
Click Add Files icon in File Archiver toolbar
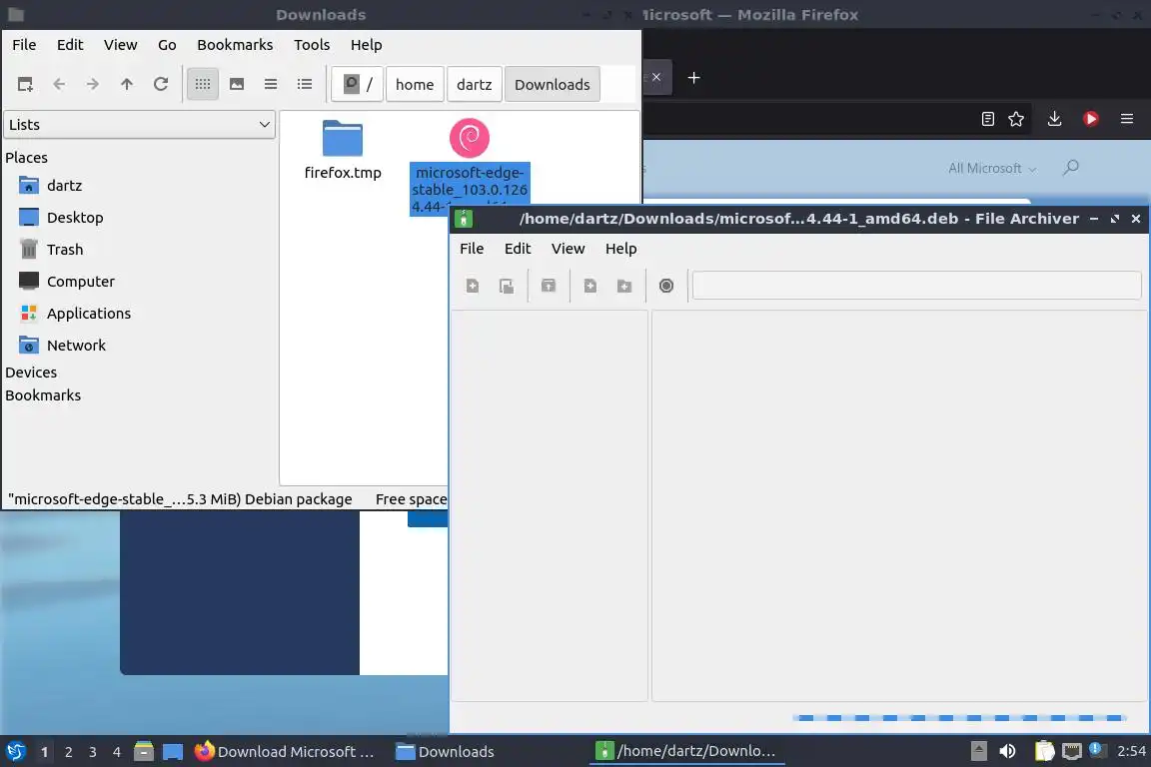tap(590, 286)
